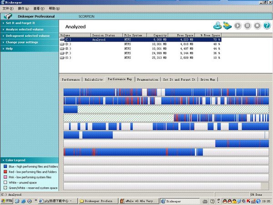Select the D: drive icon
The width and height of the screenshot is (273, 205).
coord(62,44)
